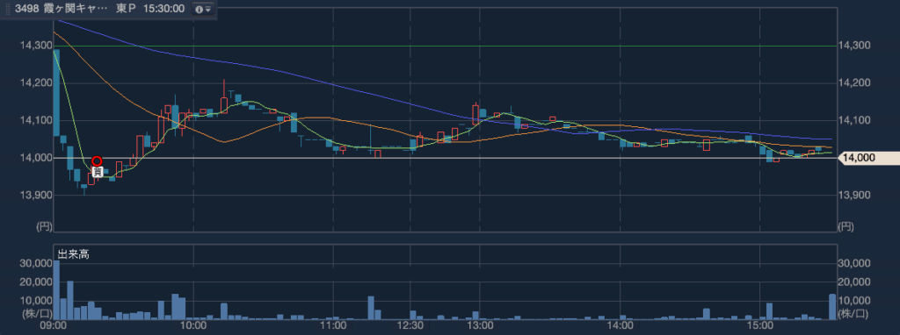This screenshot has height=335, width=900.
Task: Click the tall opening candlestick at 09:00
Action: tap(56, 93)
